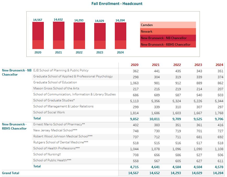This screenshot has height=177, width=227.
Task: Select Graduate School of Education row label
Action: click(55, 82)
